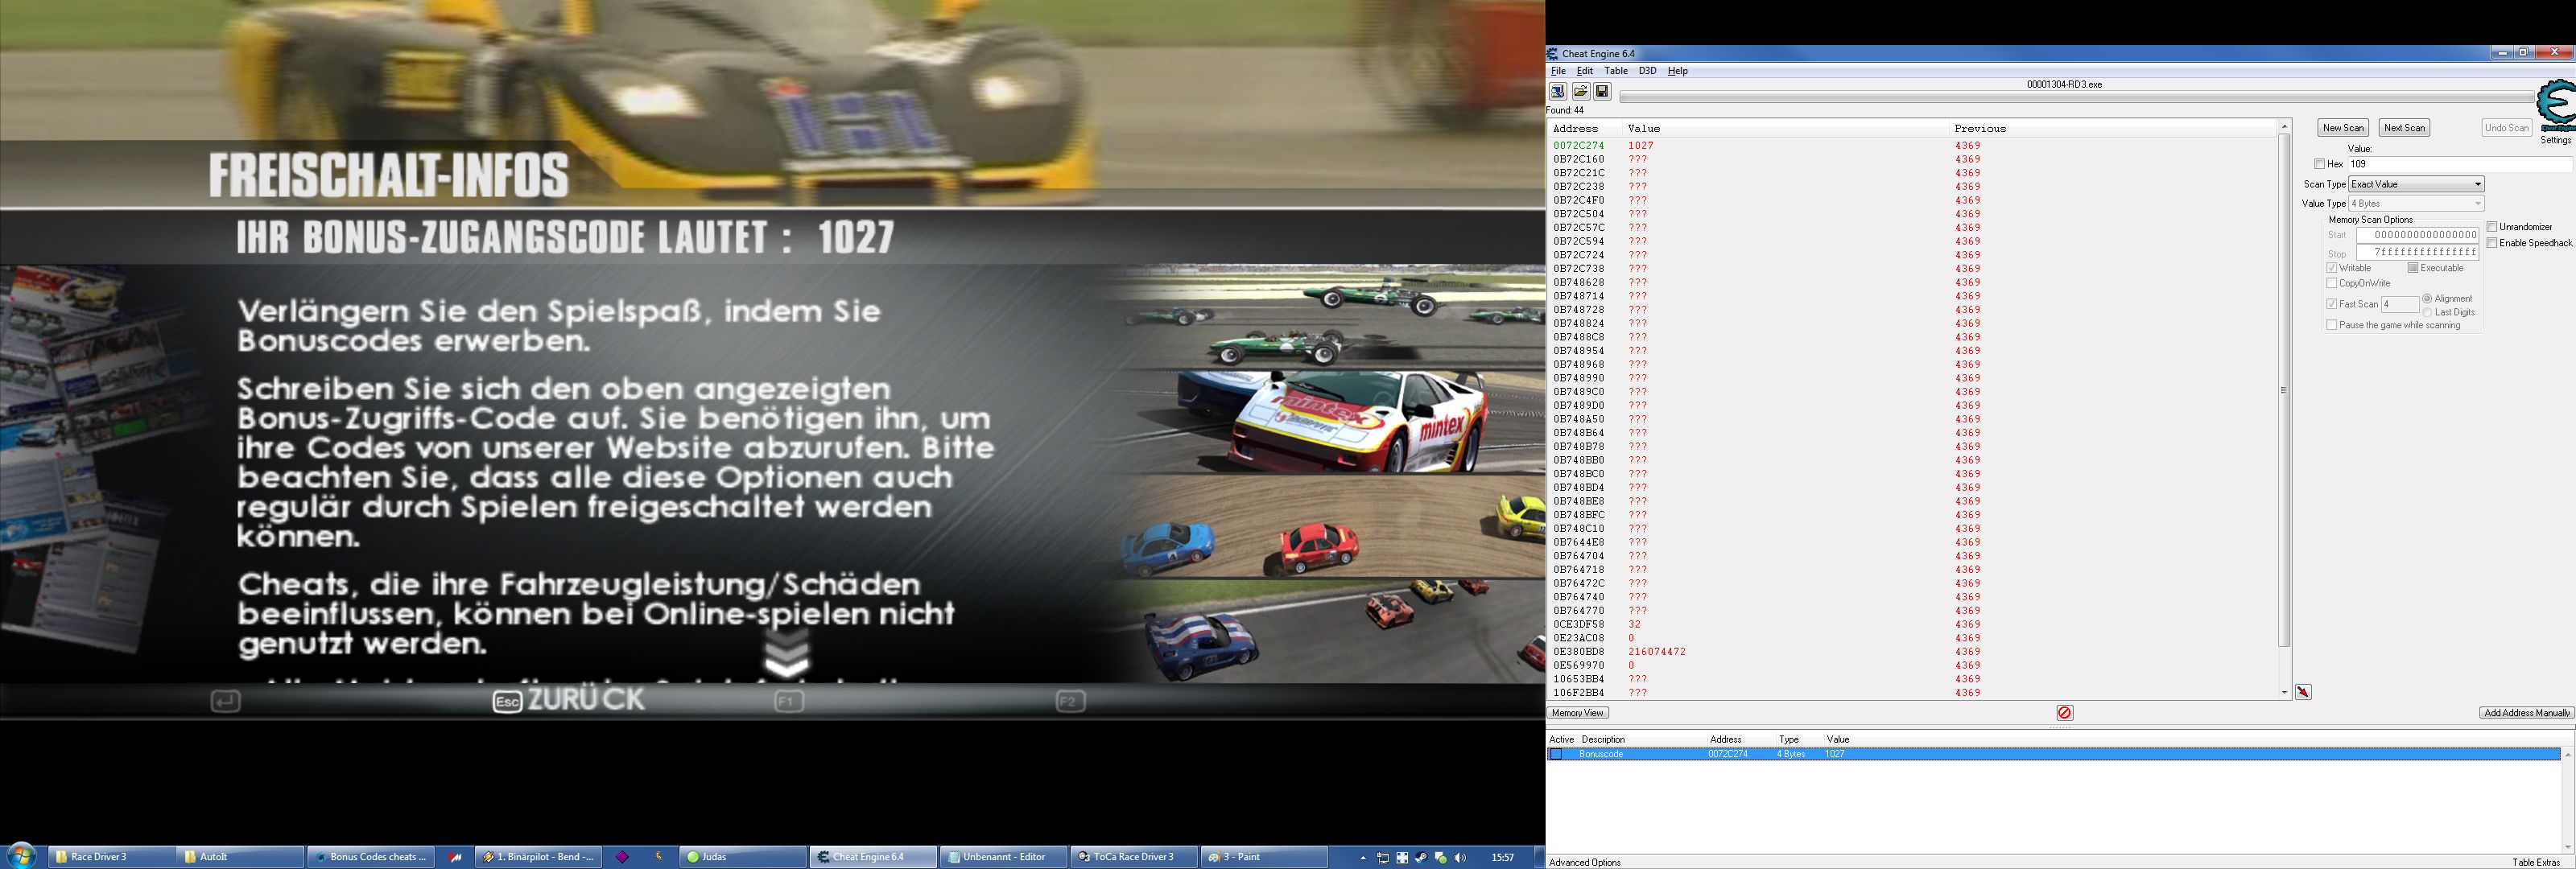Check Pause the game while scanning
The height and width of the screenshot is (869, 2576).
pyautogui.click(x=2332, y=325)
